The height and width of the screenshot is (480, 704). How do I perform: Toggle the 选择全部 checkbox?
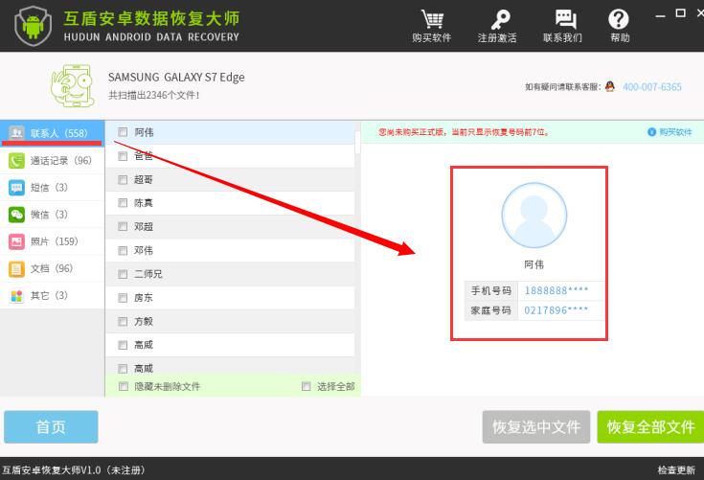(307, 386)
